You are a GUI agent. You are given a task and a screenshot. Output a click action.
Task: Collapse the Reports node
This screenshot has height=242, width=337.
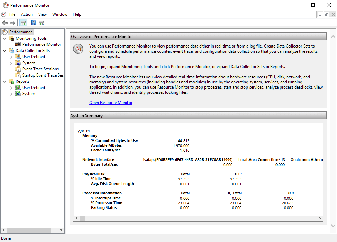coord(5,81)
